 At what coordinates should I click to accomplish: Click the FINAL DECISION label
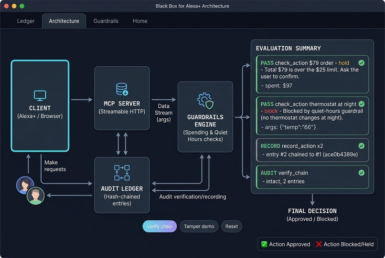coord(312,211)
